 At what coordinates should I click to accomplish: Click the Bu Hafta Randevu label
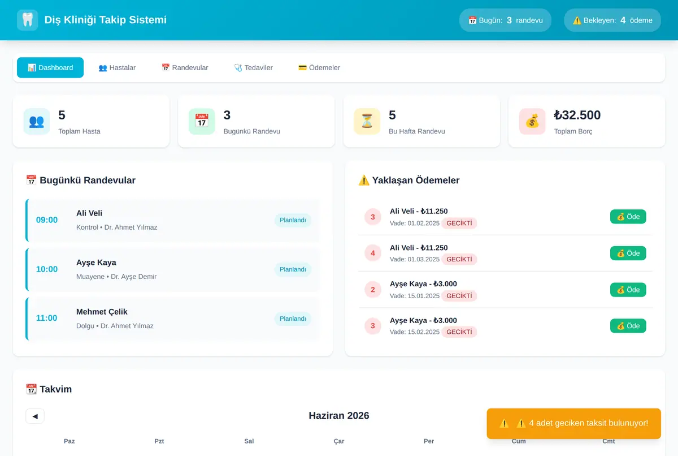417,131
